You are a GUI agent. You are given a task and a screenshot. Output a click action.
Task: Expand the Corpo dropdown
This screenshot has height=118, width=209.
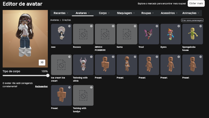(104, 13)
